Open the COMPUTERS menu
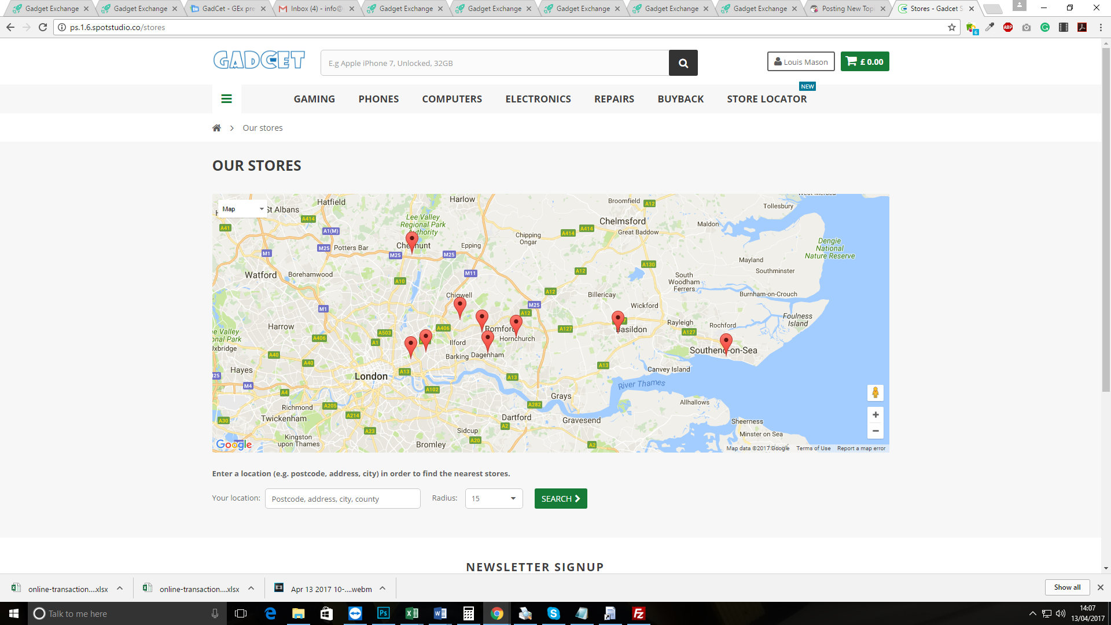The width and height of the screenshot is (1111, 625). coord(452,99)
